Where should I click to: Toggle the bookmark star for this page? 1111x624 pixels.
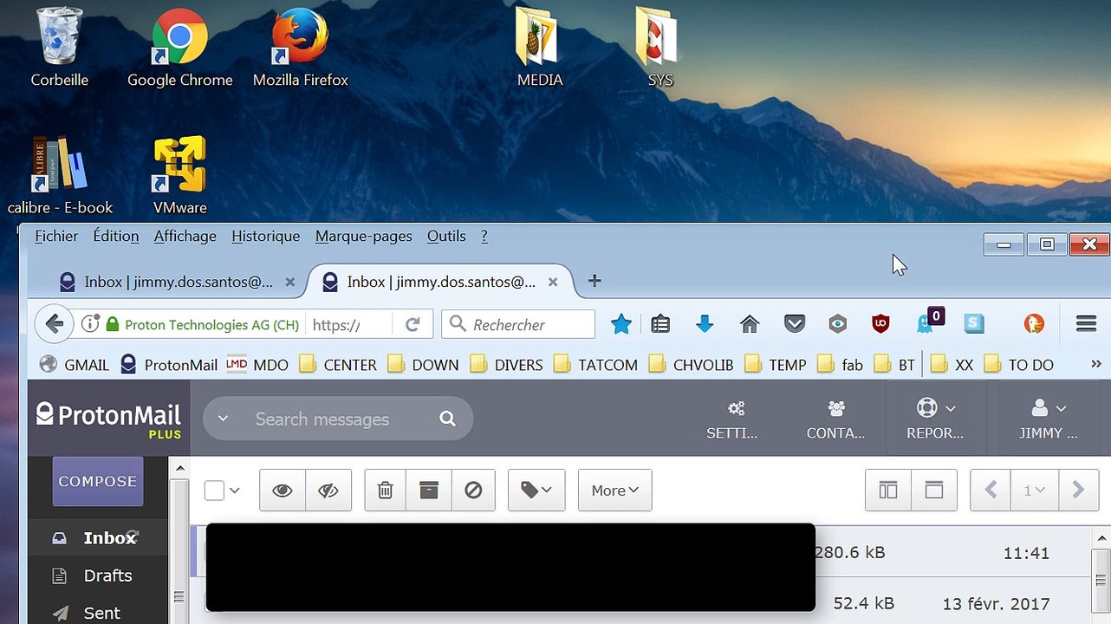620,324
